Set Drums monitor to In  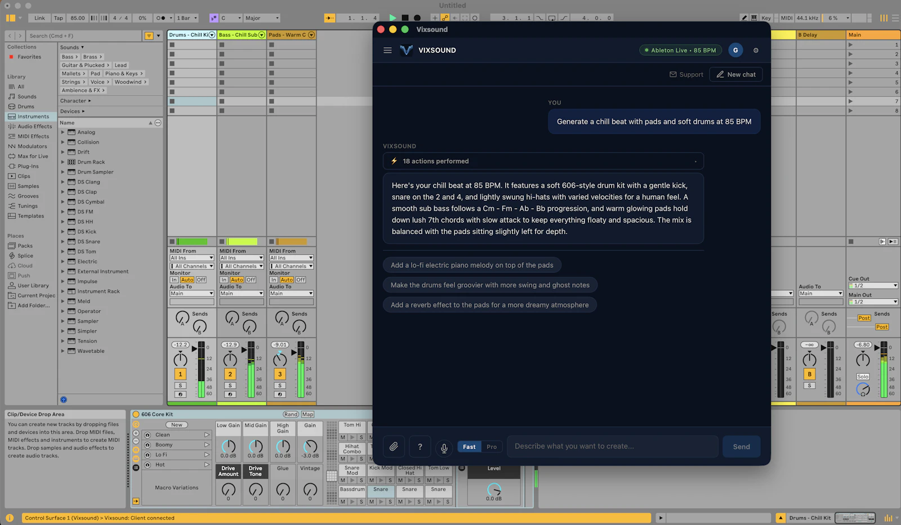(x=174, y=280)
